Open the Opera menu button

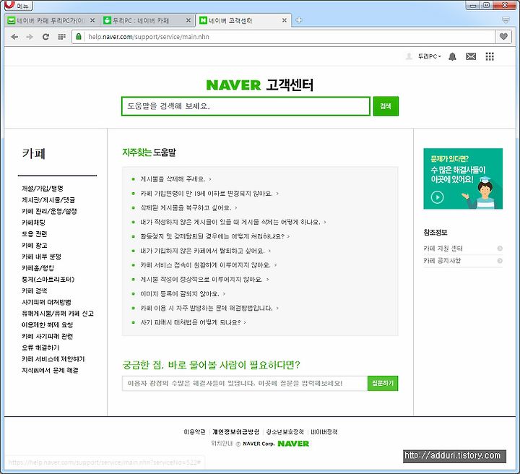click(17, 5)
